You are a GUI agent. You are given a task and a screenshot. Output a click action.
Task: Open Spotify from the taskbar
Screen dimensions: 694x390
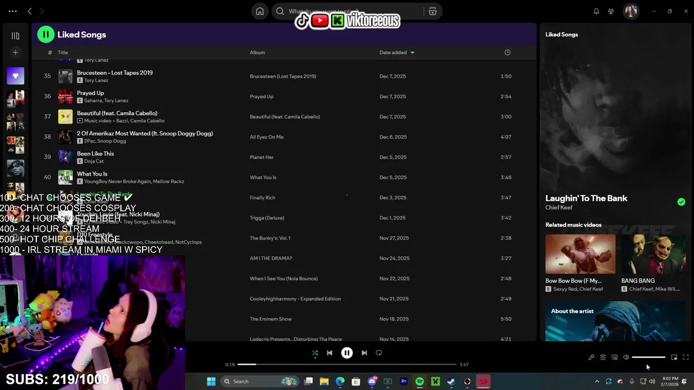coord(420,381)
